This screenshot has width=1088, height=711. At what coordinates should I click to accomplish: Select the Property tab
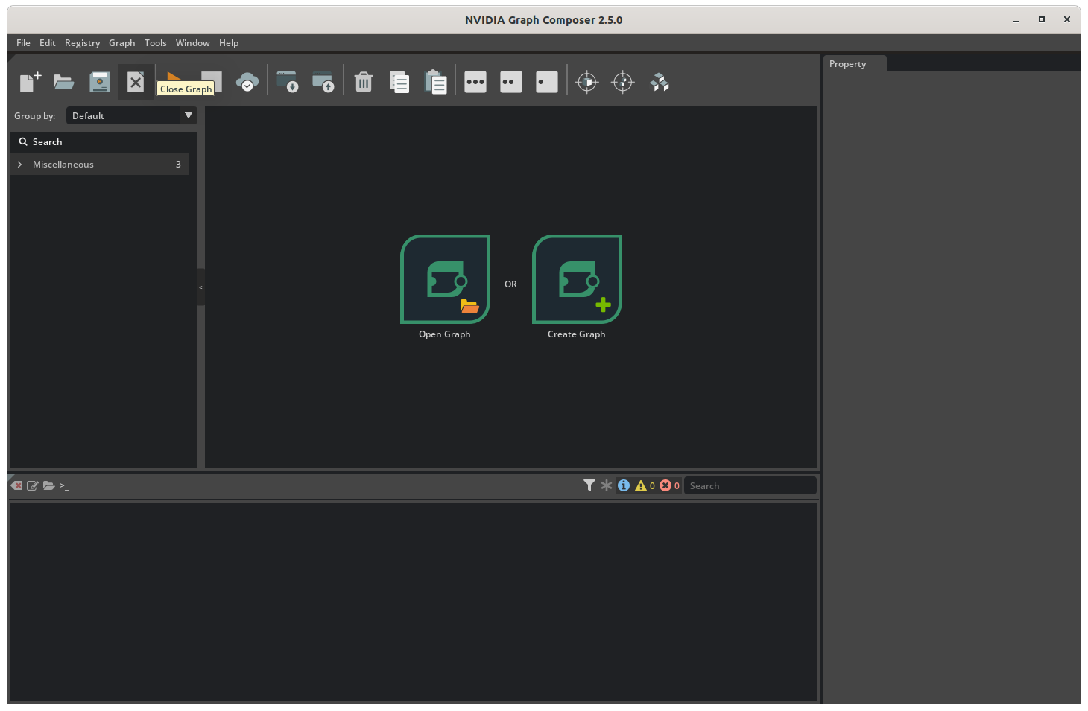[855, 64]
